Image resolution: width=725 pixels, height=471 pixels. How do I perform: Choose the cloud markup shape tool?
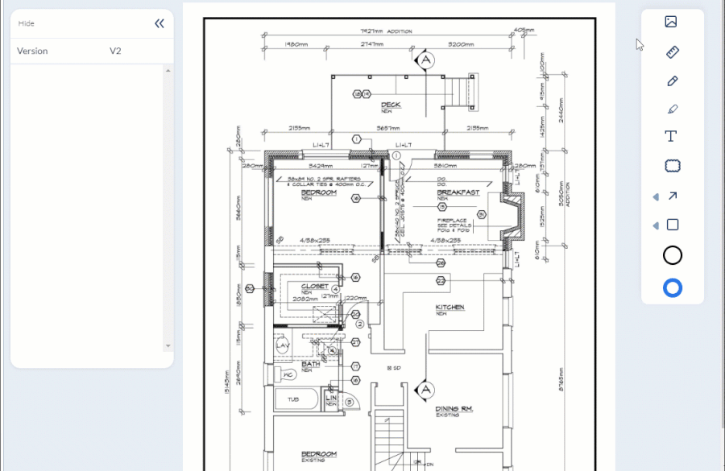673,166
